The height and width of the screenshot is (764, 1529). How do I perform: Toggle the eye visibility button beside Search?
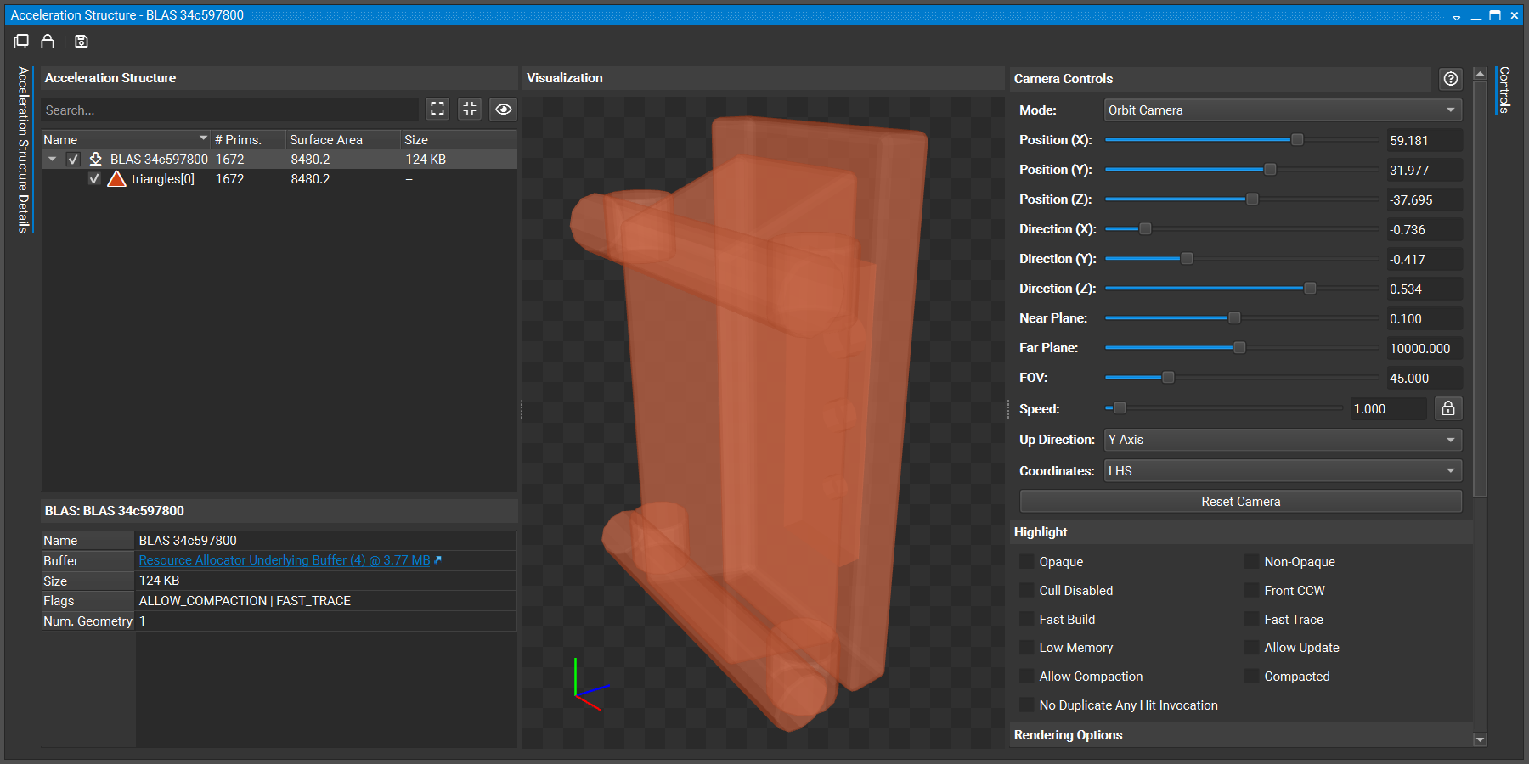point(504,109)
